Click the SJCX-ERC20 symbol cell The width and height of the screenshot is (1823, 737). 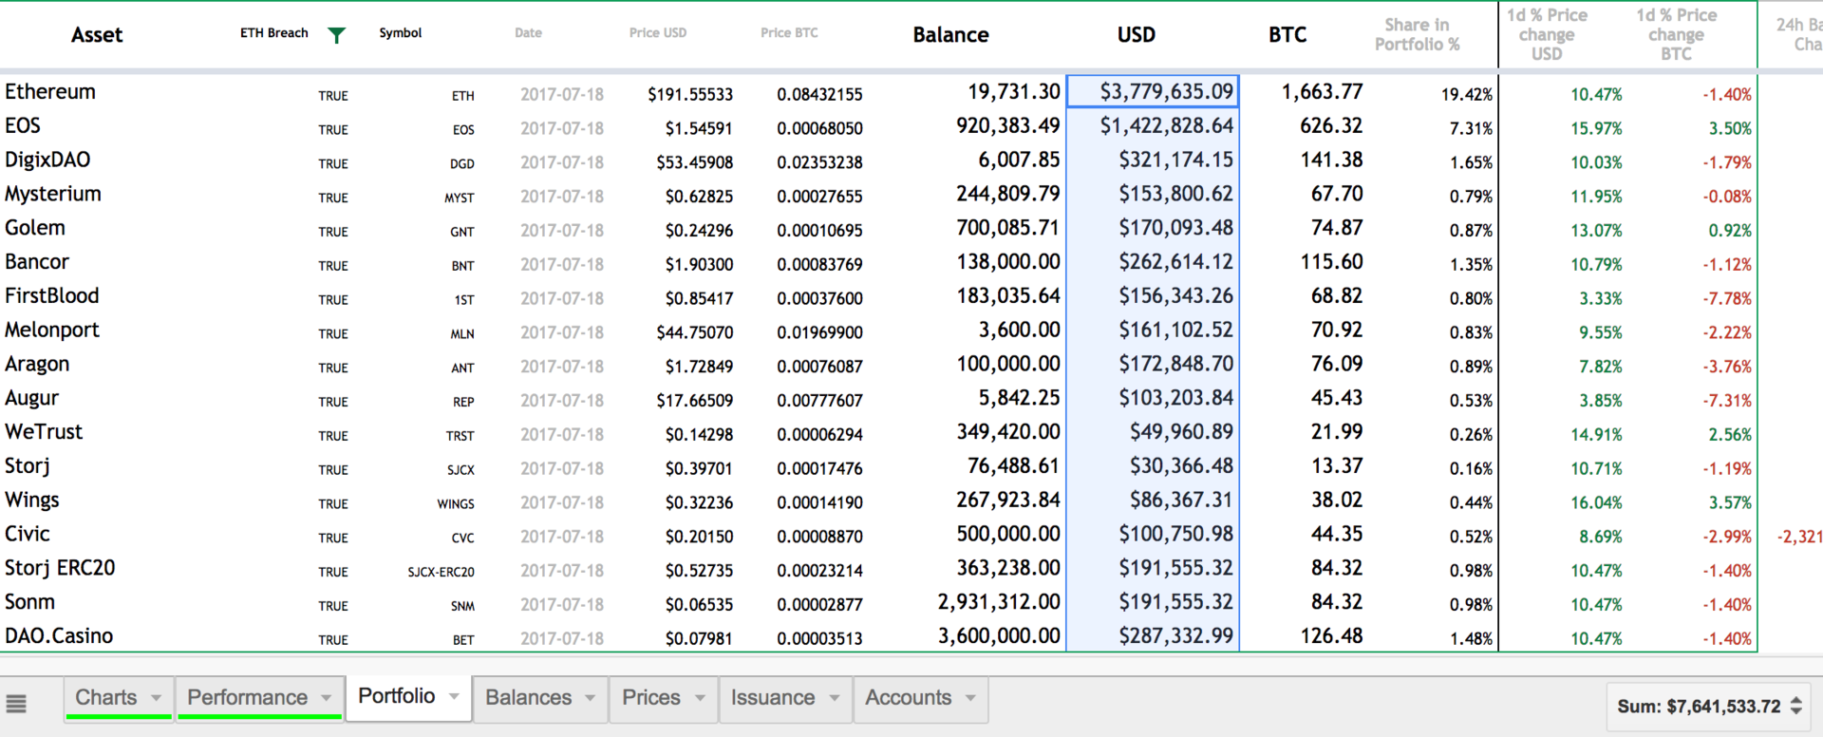pyautogui.click(x=441, y=573)
